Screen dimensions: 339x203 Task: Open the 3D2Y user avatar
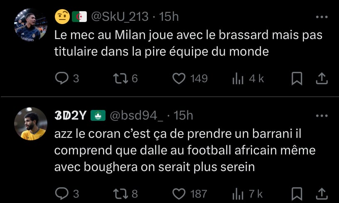click(30, 123)
